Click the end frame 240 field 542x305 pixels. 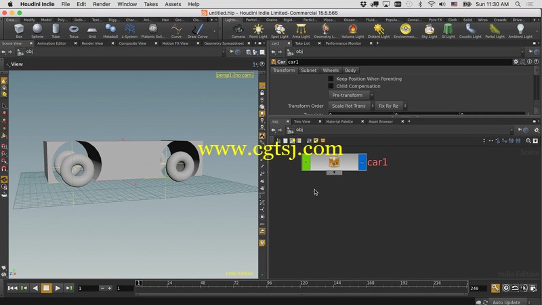pyautogui.click(x=478, y=288)
